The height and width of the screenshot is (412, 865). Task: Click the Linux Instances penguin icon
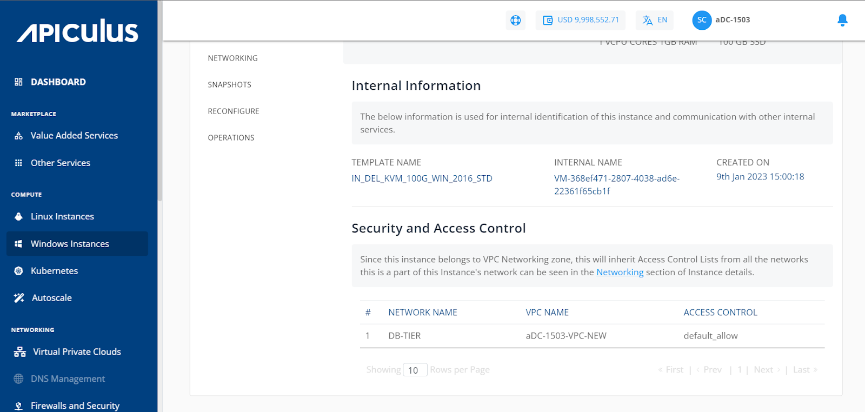[x=18, y=216]
